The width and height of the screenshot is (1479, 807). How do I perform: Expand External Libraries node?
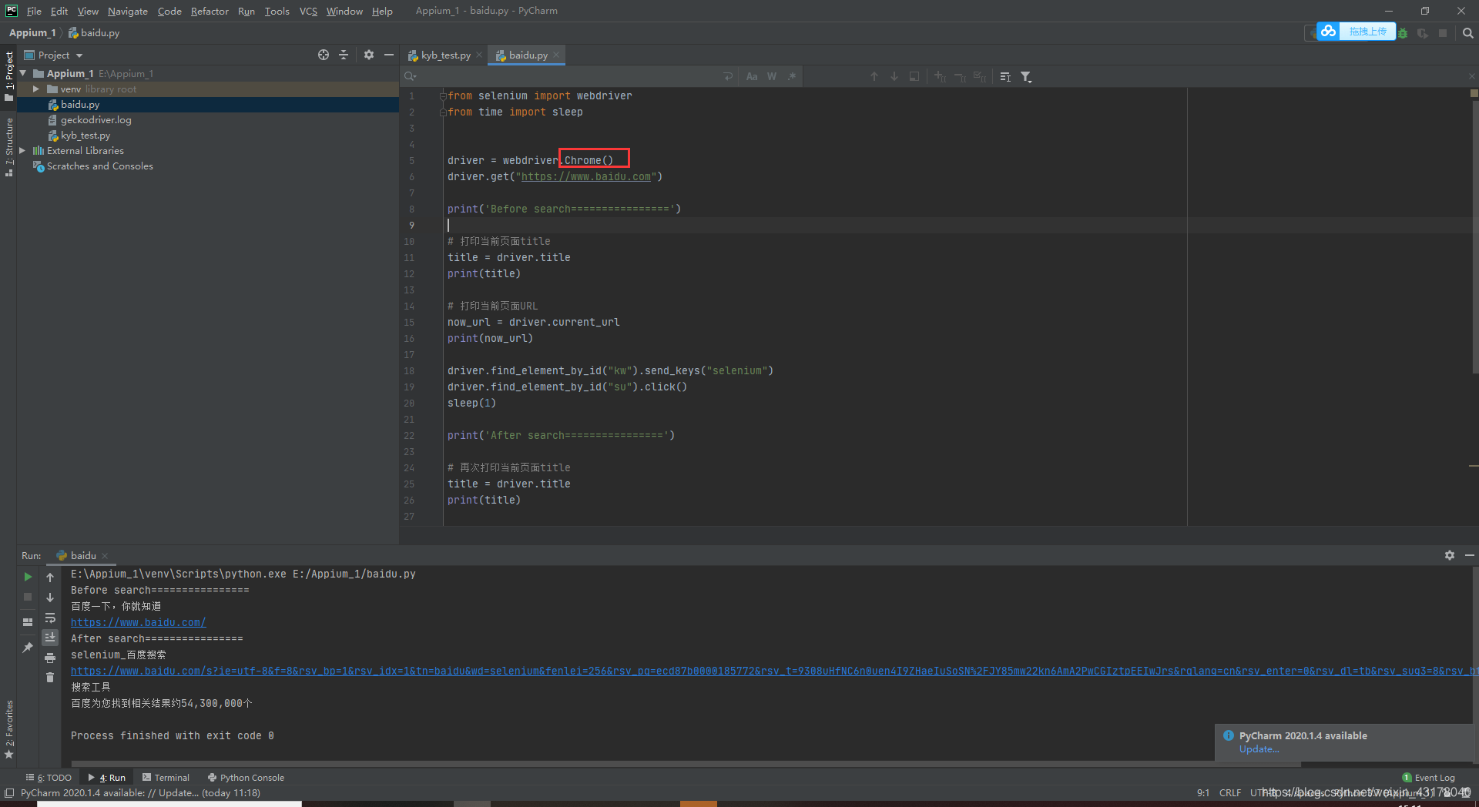[22, 151]
